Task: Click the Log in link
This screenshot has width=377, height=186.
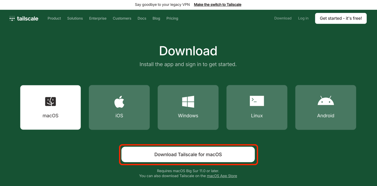Action: pos(303,18)
